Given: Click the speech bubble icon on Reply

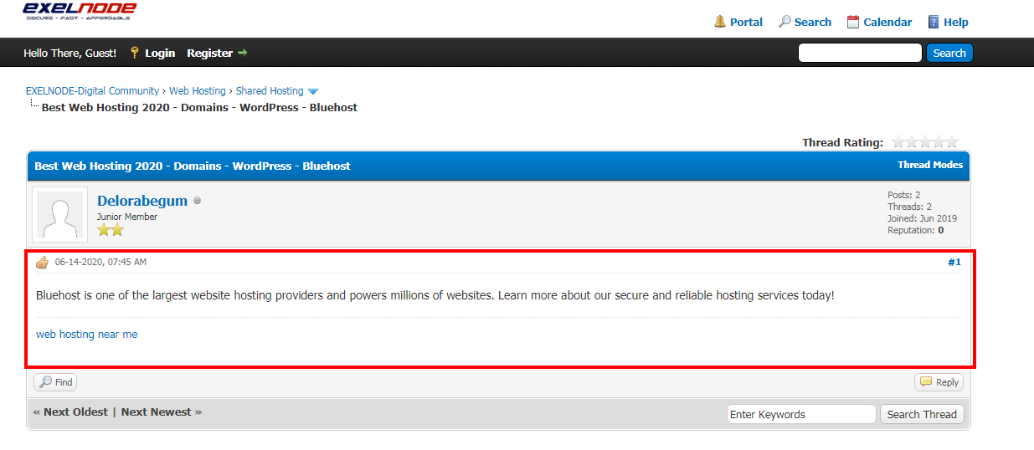Looking at the screenshot, I should pyautogui.click(x=926, y=381).
